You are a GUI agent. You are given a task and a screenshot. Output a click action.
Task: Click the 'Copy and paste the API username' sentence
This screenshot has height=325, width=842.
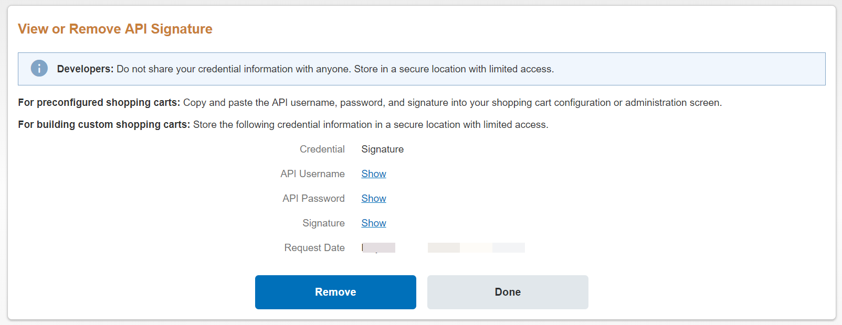click(x=452, y=102)
